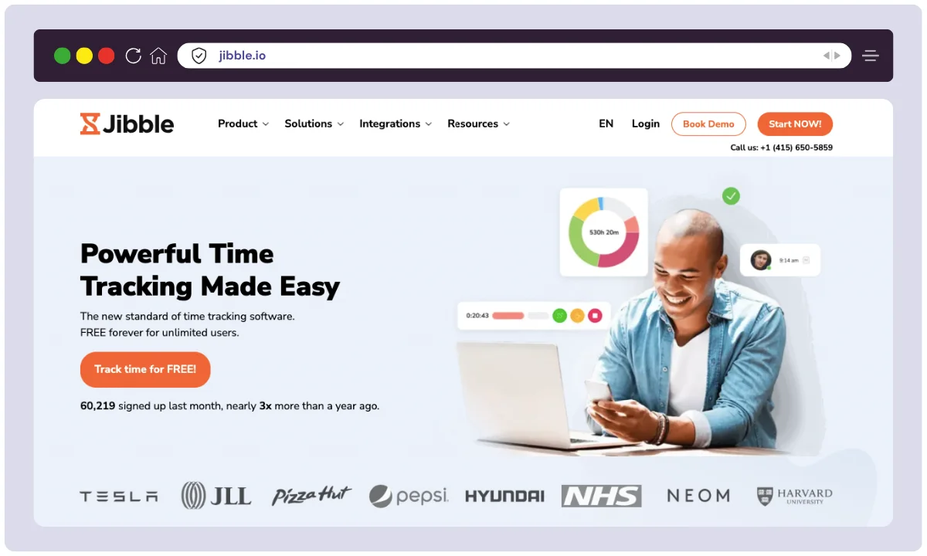Image resolution: width=927 pixels, height=556 pixels.
Task: Open the browser hamburger menu icon
Action: 871,56
